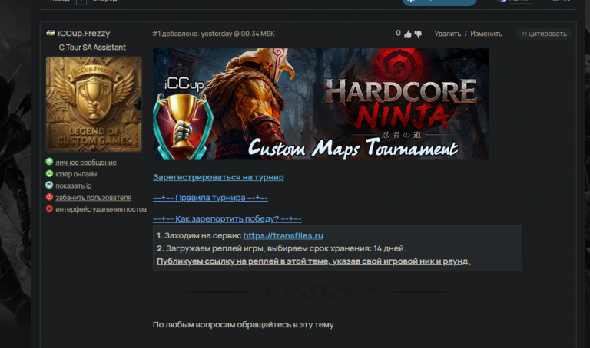
Task: Click 'интерфейс удаления постов' text
Action: pos(101,209)
